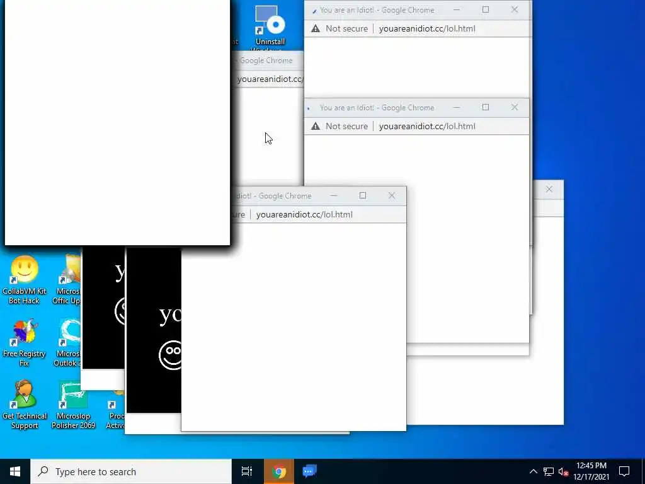Click the Task View taskbar button
Viewport: 645px width, 484px height.
tap(247, 471)
